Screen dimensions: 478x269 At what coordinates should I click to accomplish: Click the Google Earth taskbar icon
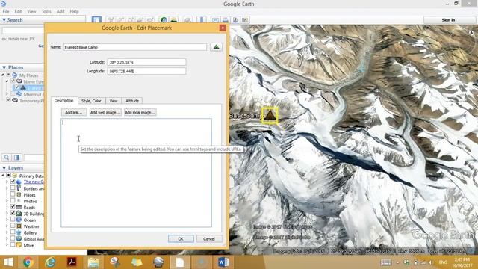[158, 262]
